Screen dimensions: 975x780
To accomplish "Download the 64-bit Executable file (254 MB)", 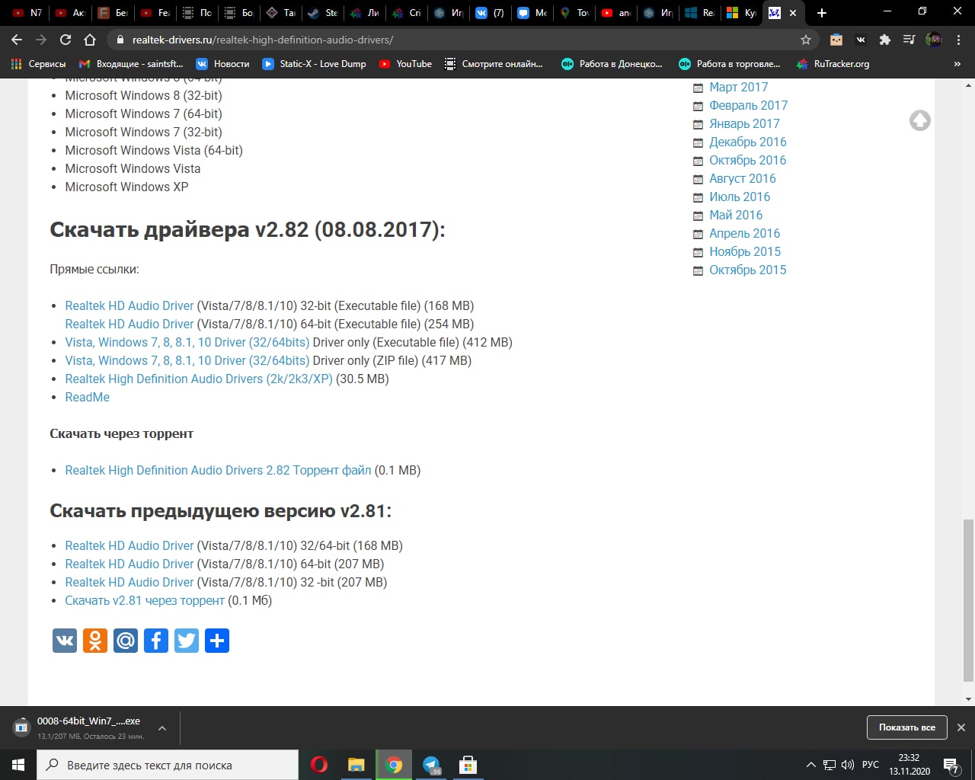I will click(x=129, y=324).
